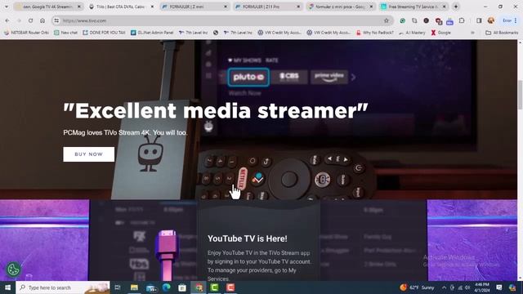Open the A.I Mastery bookmark
The height and width of the screenshot is (294, 523).
[412, 33]
